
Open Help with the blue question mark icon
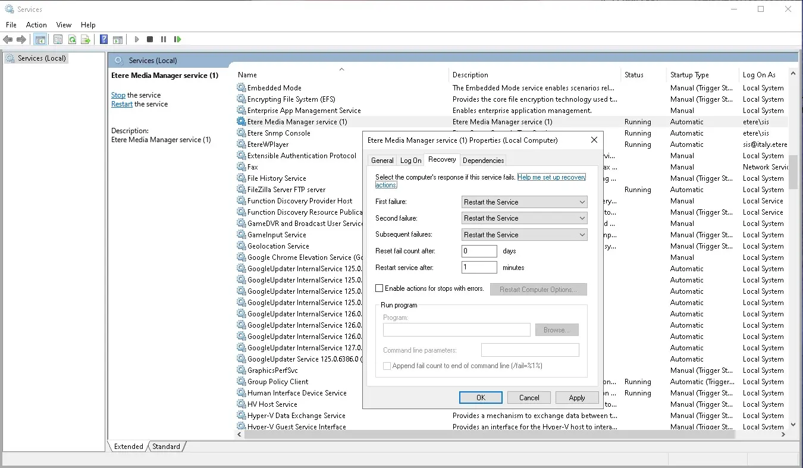pyautogui.click(x=104, y=39)
